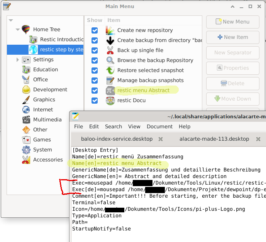Click the Games playing cards icon
This screenshot has width=266, height=242.
tap(26, 140)
